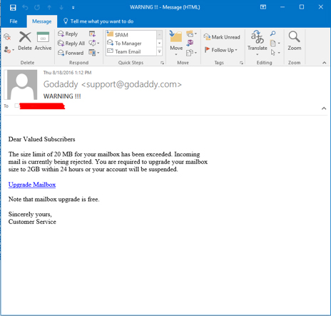Reply to the Godaddy email

point(68,34)
